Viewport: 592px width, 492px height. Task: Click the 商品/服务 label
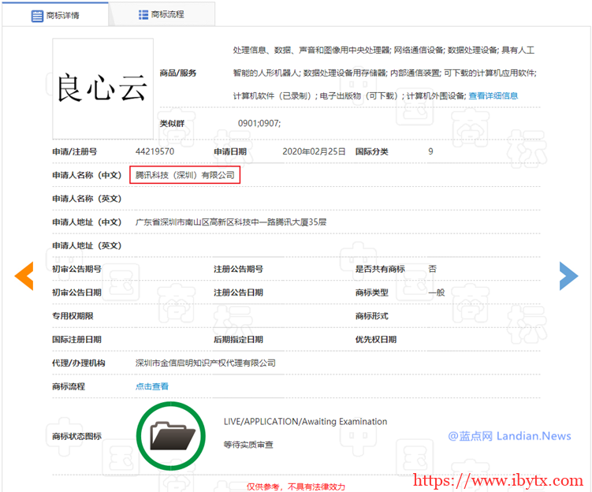pyautogui.click(x=178, y=73)
